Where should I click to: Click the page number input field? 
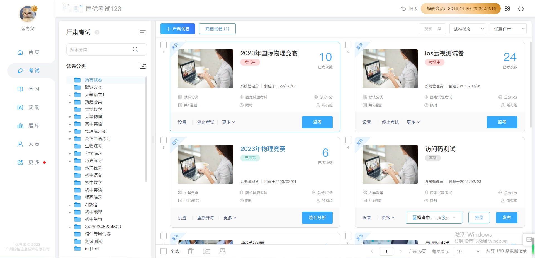pos(386,251)
